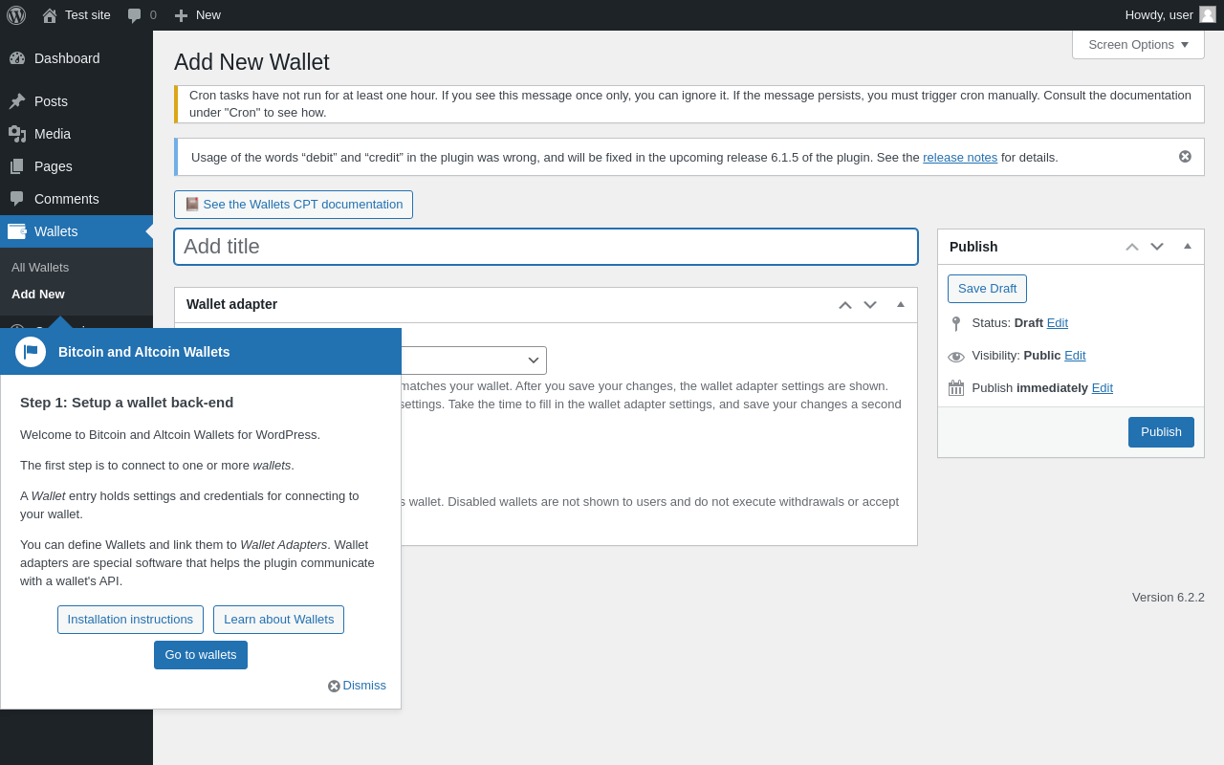The image size is (1224, 765).
Task: Move Publish panel up
Action: click(x=1132, y=247)
